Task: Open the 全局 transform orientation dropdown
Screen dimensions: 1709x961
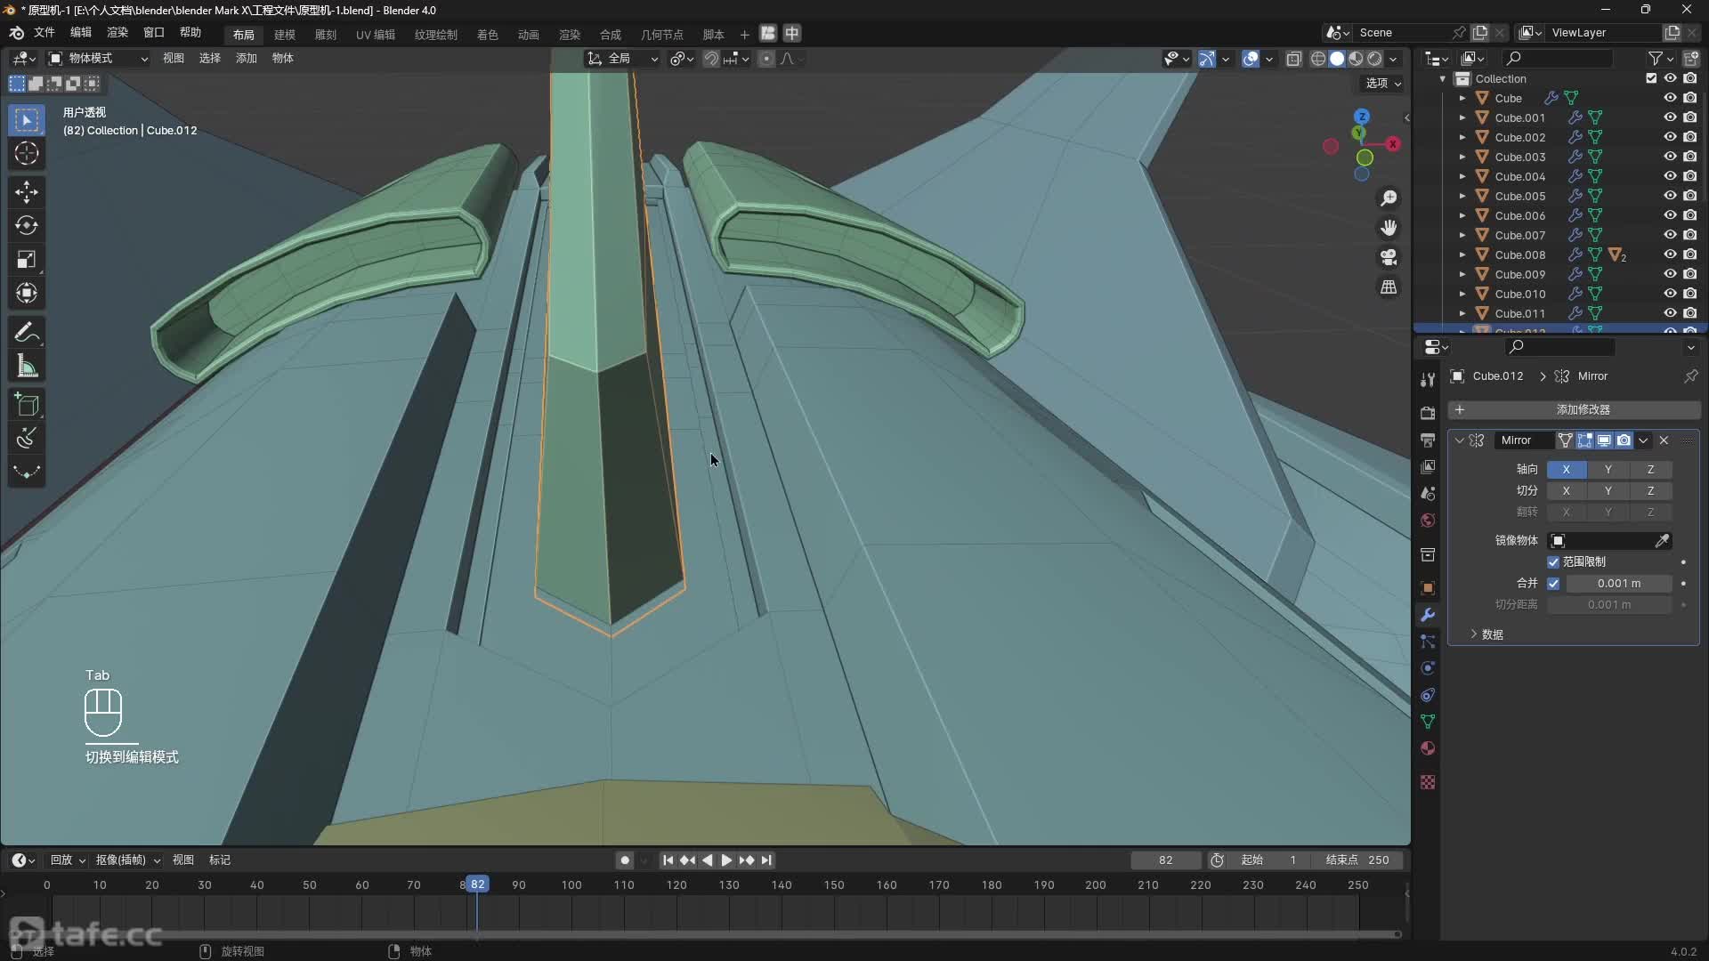Action: coord(622,59)
